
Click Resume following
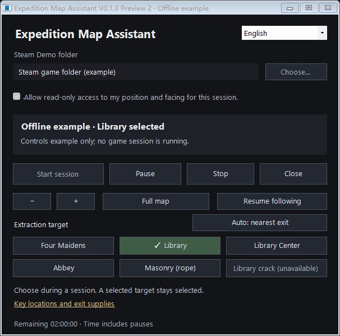[272, 201]
